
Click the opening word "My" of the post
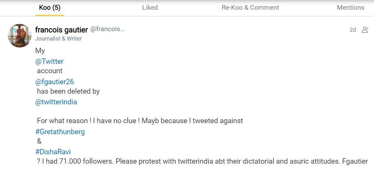pos(40,51)
